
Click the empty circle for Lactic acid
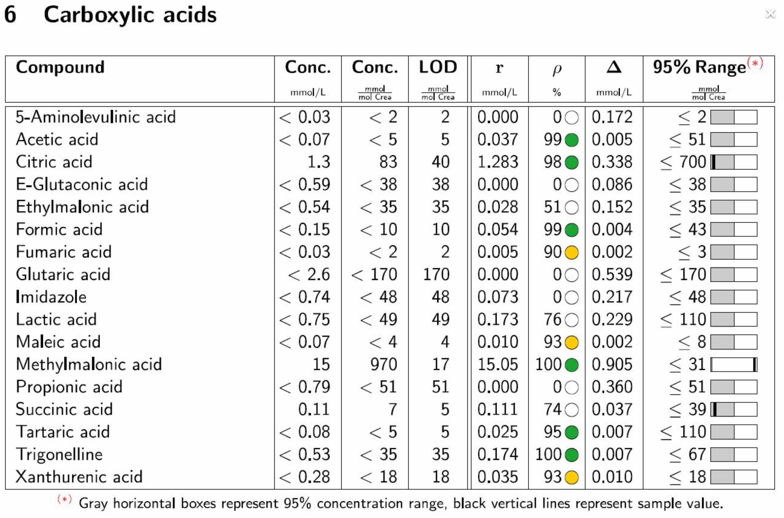572,320
